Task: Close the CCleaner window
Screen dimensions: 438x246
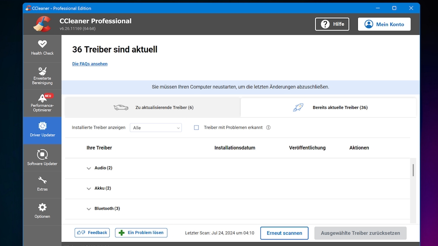Action: (411, 8)
